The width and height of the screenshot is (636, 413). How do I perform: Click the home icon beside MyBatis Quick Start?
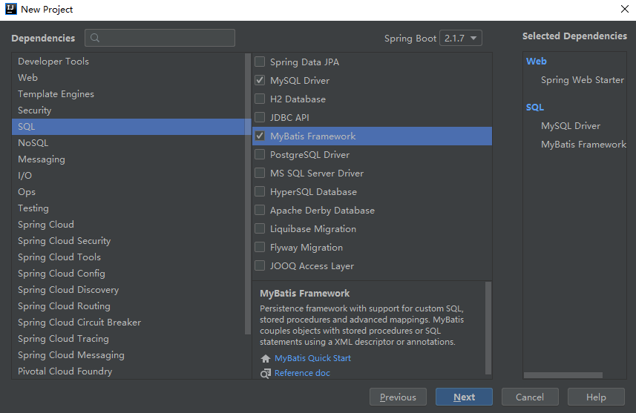pos(266,358)
